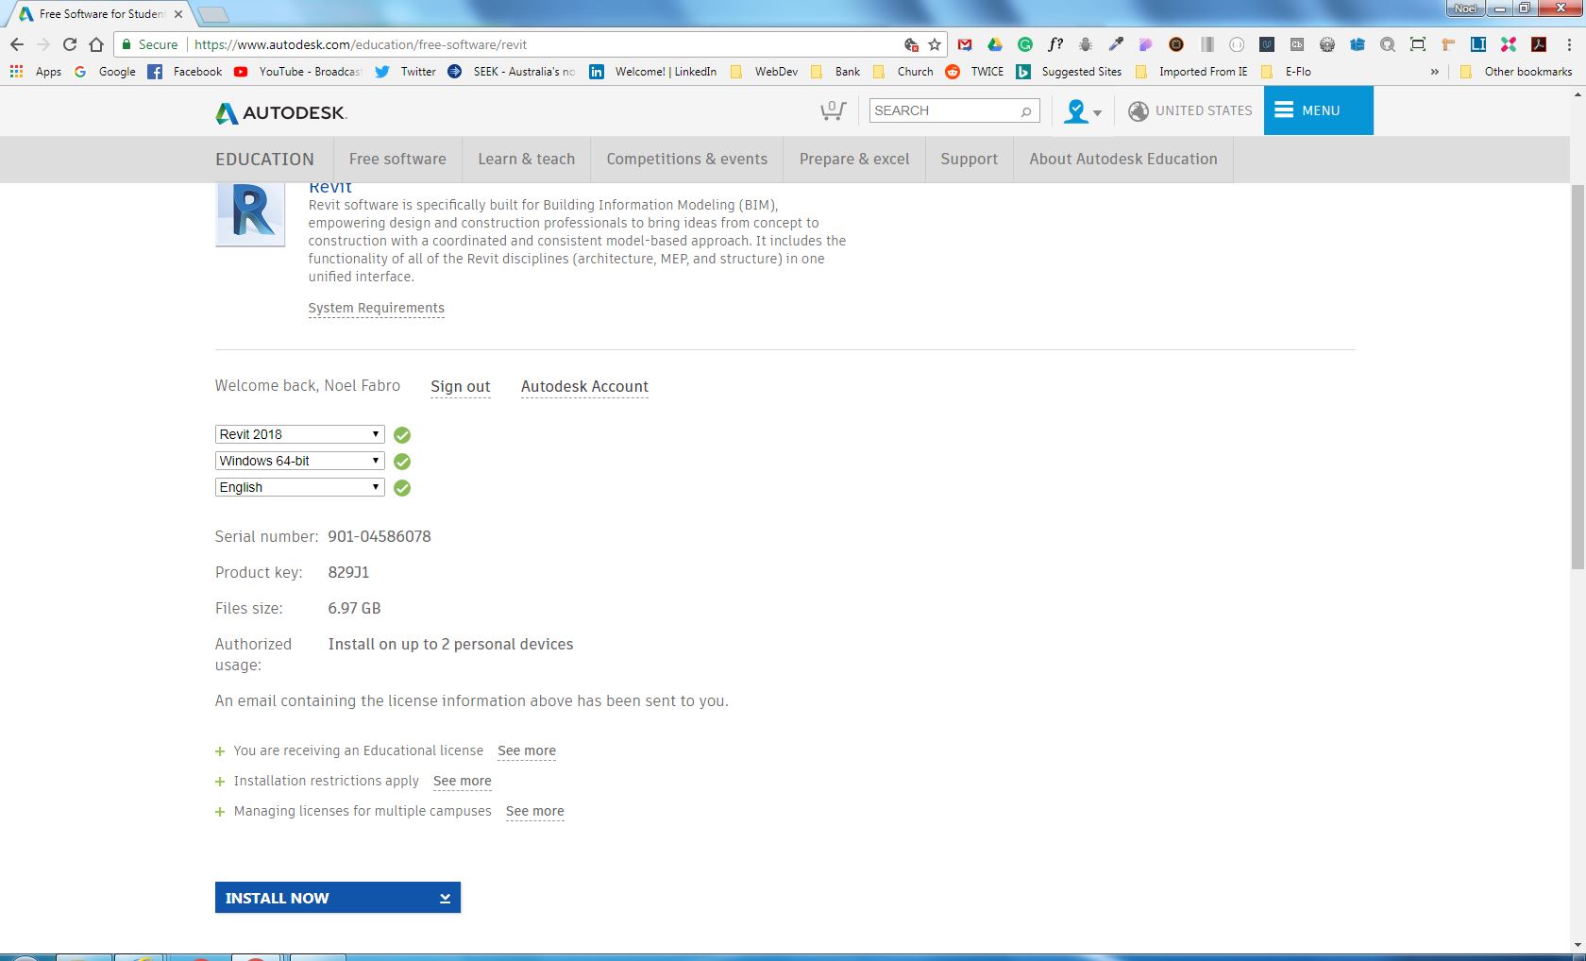This screenshot has height=961, width=1586.
Task: Open the user profile menu icon
Action: coord(1082,111)
